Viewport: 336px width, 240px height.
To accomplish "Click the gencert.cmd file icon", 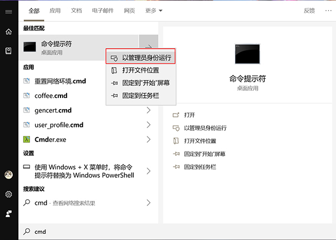I will (x=26, y=110).
